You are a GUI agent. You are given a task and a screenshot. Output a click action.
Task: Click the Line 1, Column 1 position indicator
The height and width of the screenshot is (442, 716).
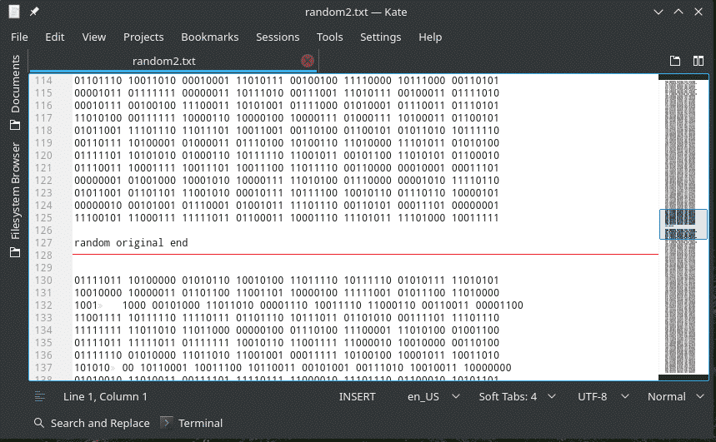pyautogui.click(x=105, y=397)
